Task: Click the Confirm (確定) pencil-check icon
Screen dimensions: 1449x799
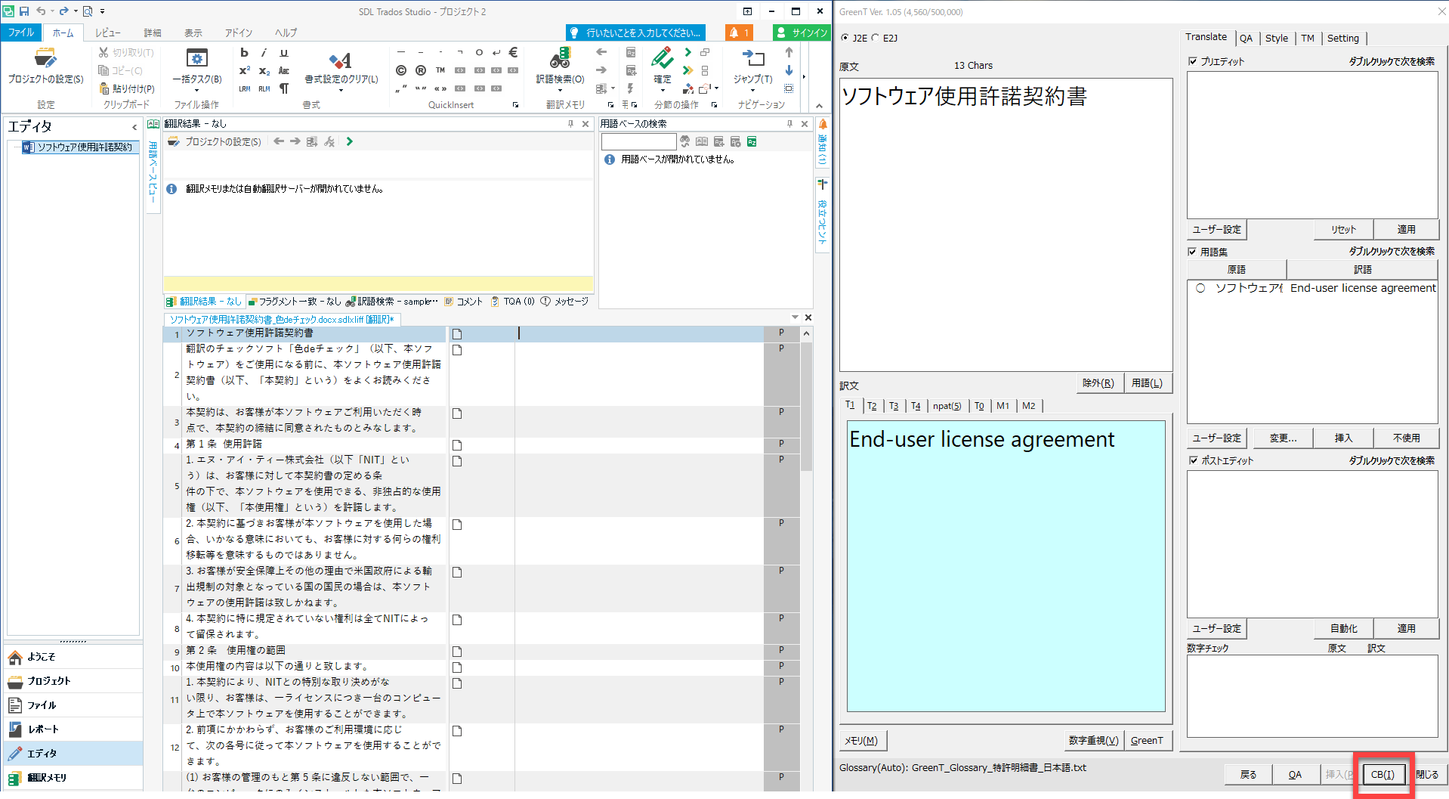Action: 662,58
